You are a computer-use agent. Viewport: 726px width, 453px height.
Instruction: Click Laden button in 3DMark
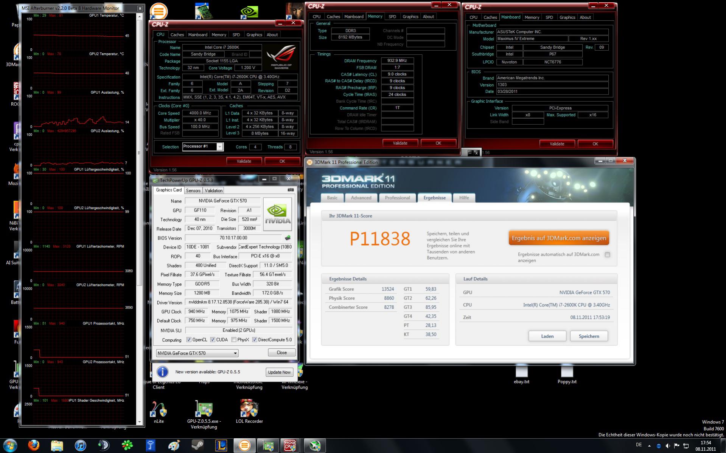click(x=547, y=336)
